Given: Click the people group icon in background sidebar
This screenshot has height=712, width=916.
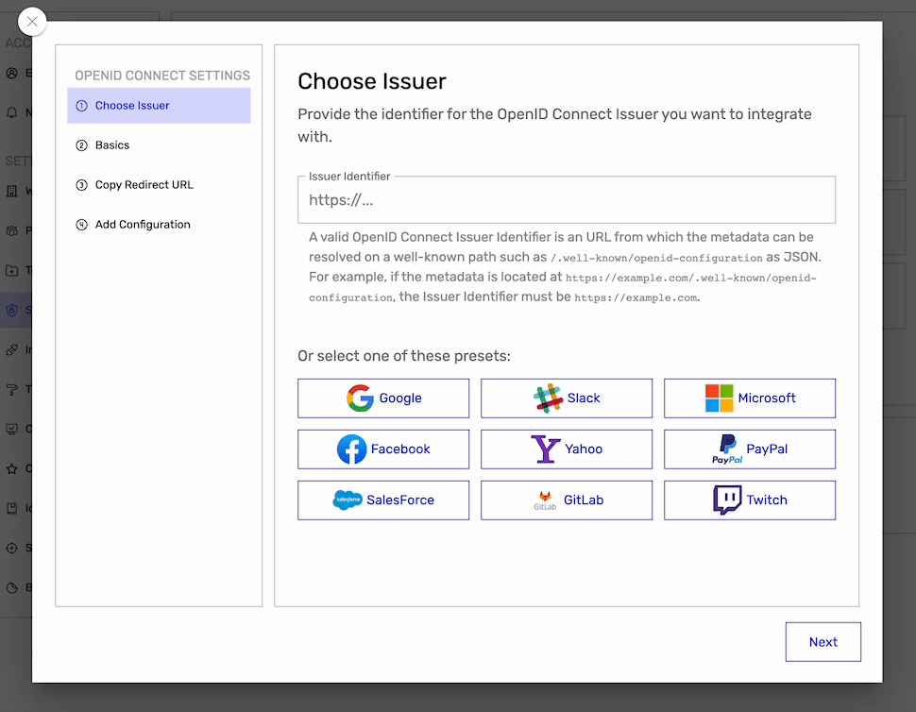Looking at the screenshot, I should pyautogui.click(x=11, y=230).
